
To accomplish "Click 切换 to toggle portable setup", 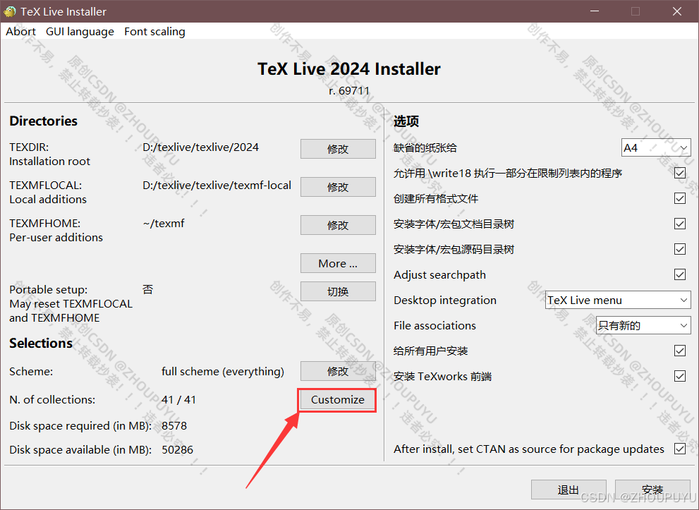I will [338, 291].
